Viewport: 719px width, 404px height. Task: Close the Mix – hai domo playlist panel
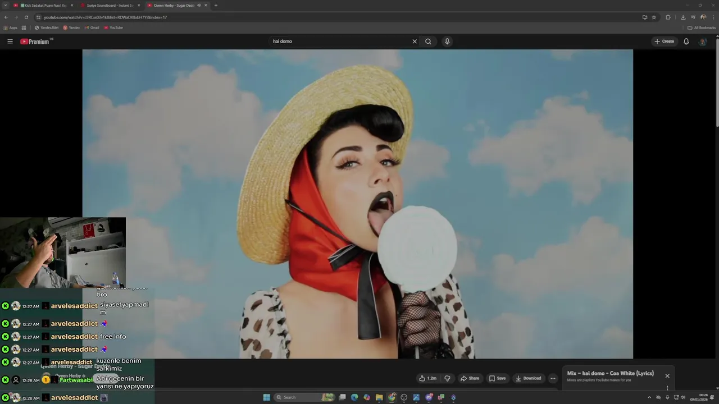(x=667, y=376)
